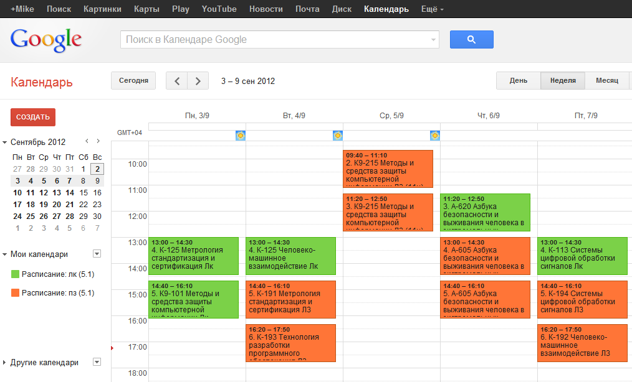Click the blue search magnifier button
632x382 pixels.
click(471, 40)
